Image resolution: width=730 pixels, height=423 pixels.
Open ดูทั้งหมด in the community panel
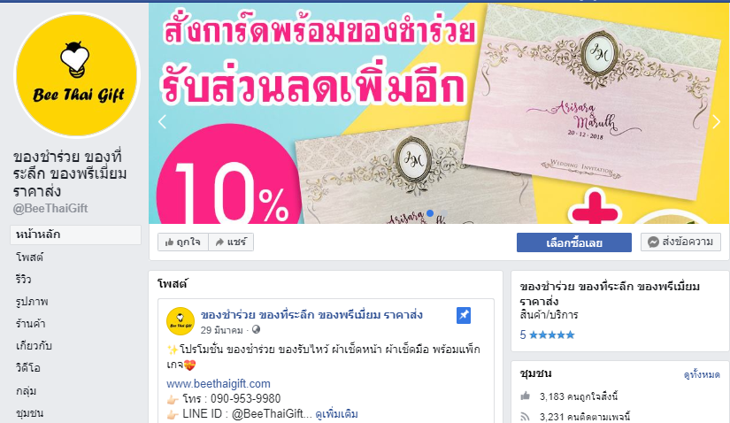pyautogui.click(x=702, y=374)
